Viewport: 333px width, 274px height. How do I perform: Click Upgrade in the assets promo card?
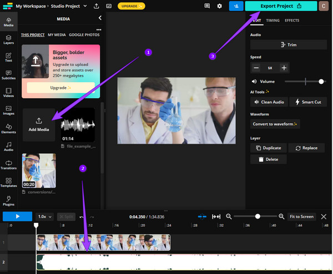click(60, 88)
